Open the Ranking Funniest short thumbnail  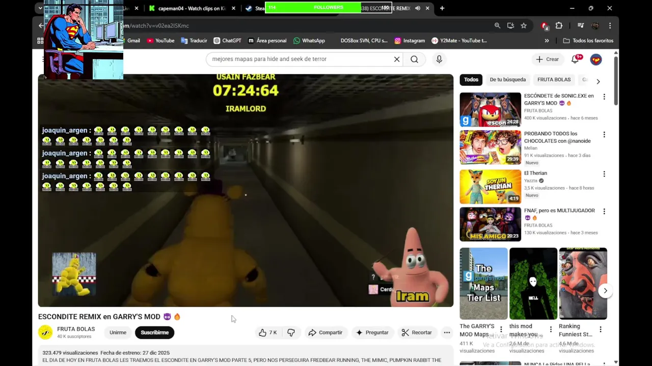(x=583, y=284)
